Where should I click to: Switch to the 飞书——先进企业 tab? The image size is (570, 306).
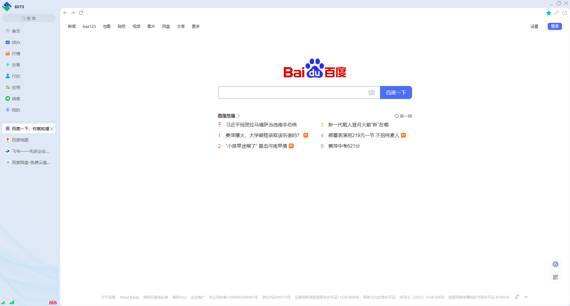coord(29,151)
